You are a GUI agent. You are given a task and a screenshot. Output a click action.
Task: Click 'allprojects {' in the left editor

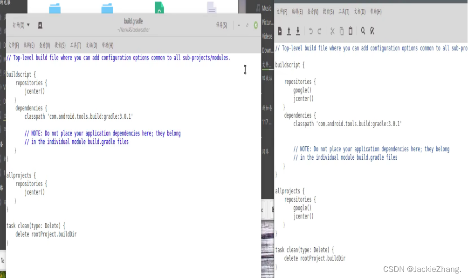21,176
